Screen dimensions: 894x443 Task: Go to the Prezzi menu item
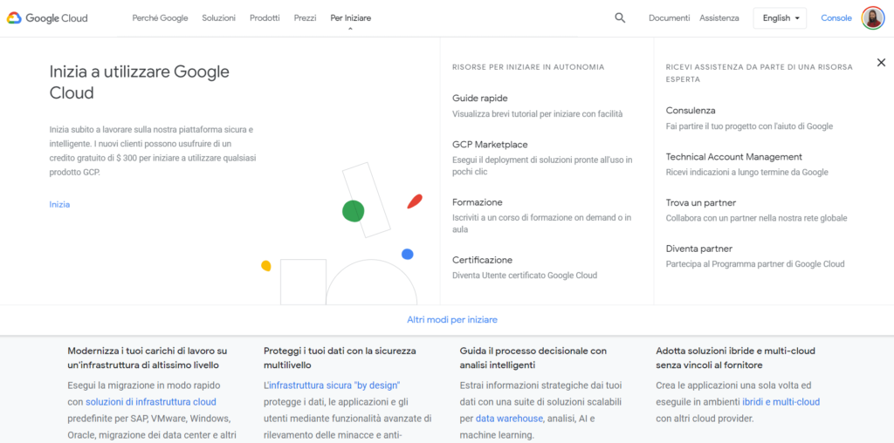(305, 18)
